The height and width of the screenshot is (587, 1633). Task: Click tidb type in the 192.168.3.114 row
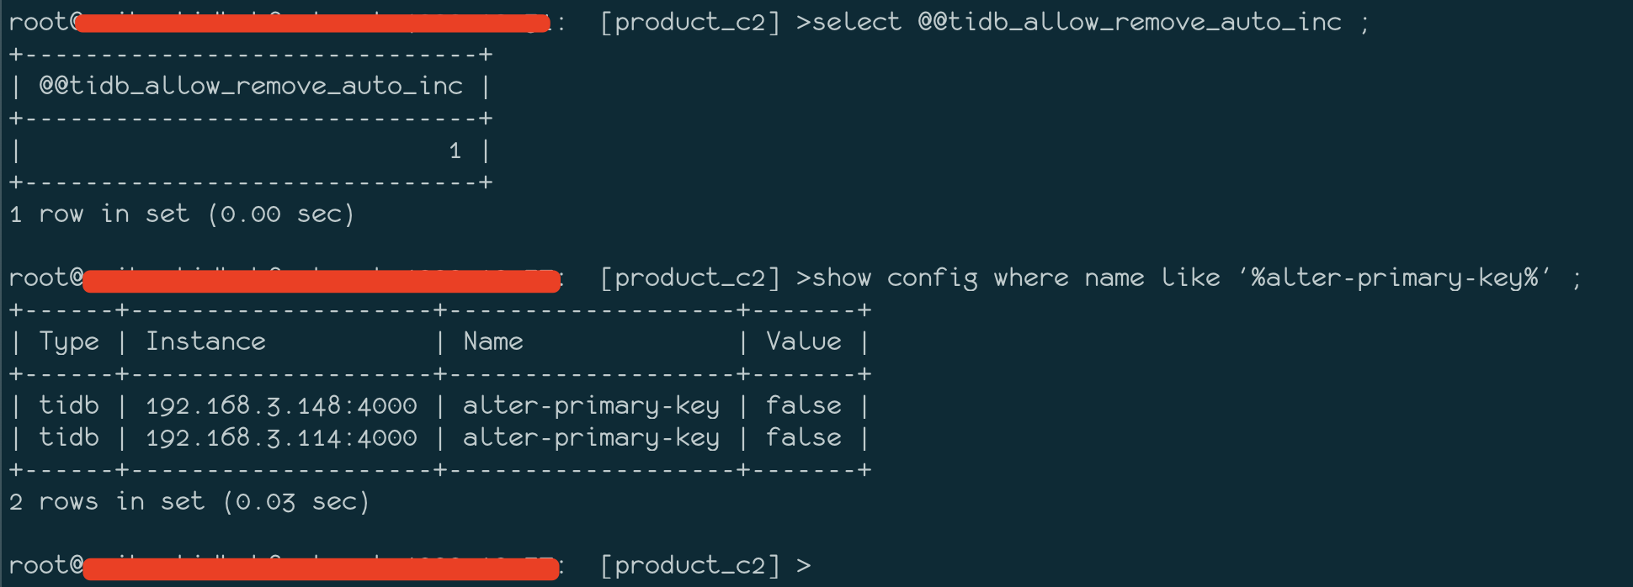coord(69,438)
